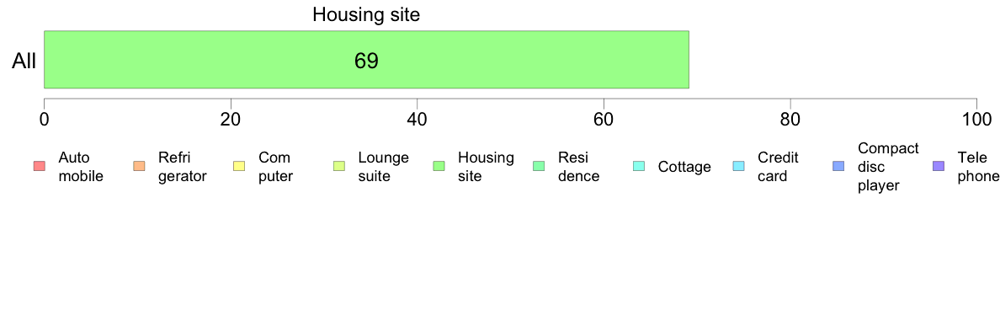Click the value 69 inside the bar
Image resolution: width=1000 pixels, height=310 pixels.
[x=366, y=61]
